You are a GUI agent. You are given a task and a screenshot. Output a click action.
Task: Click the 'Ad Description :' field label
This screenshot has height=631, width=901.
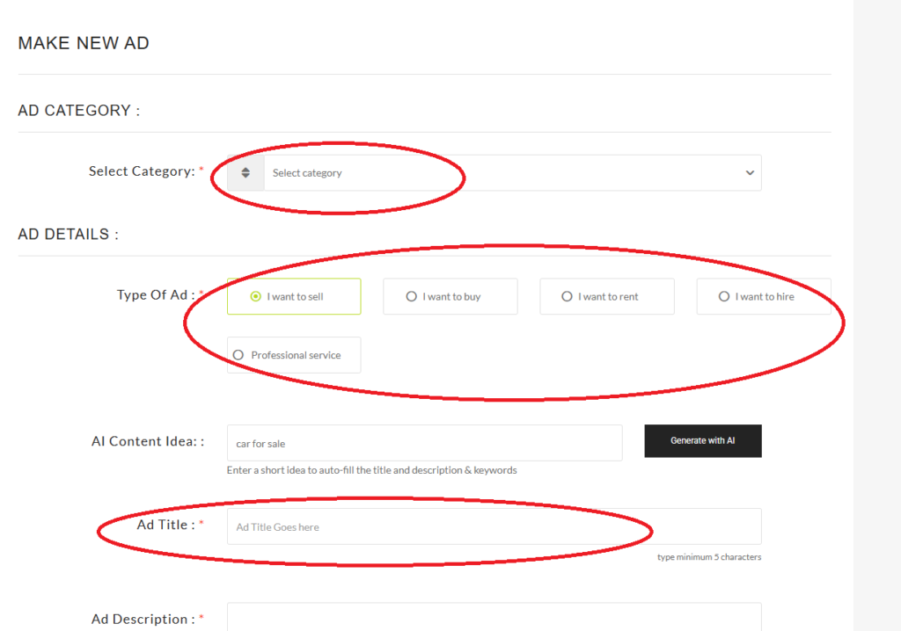pos(143,619)
